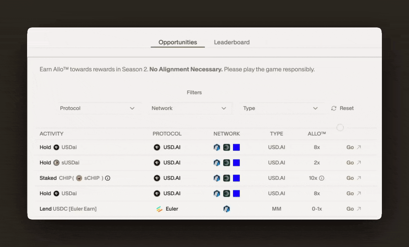Open the info icon next to 10x
409x247 pixels.
click(322, 178)
